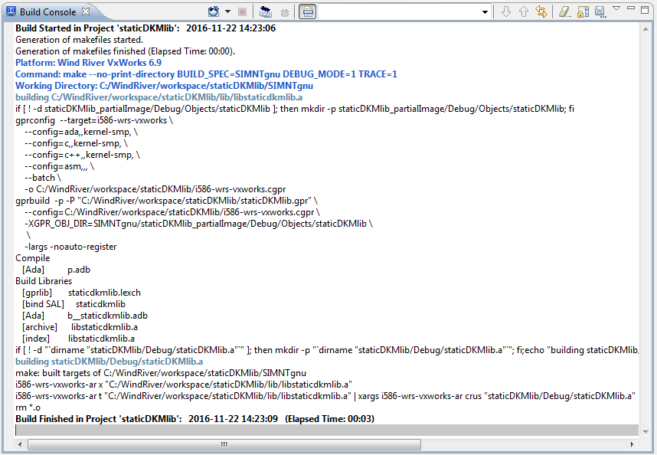Click the 'Build Started in Project' line
Screen dimensions: 657x455
click(x=145, y=28)
